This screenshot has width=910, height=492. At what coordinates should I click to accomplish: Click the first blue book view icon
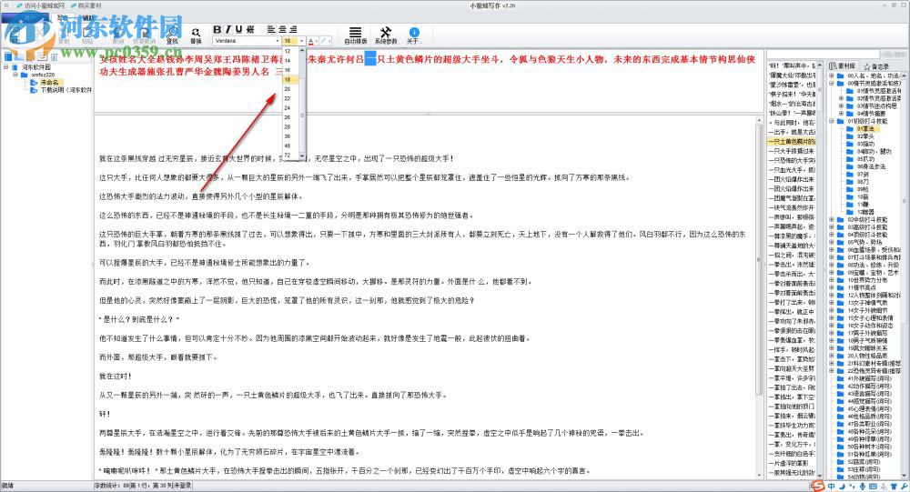point(8,57)
